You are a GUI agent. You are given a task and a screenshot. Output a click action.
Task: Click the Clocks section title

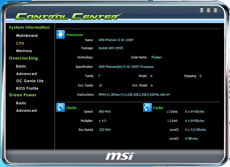(71, 108)
